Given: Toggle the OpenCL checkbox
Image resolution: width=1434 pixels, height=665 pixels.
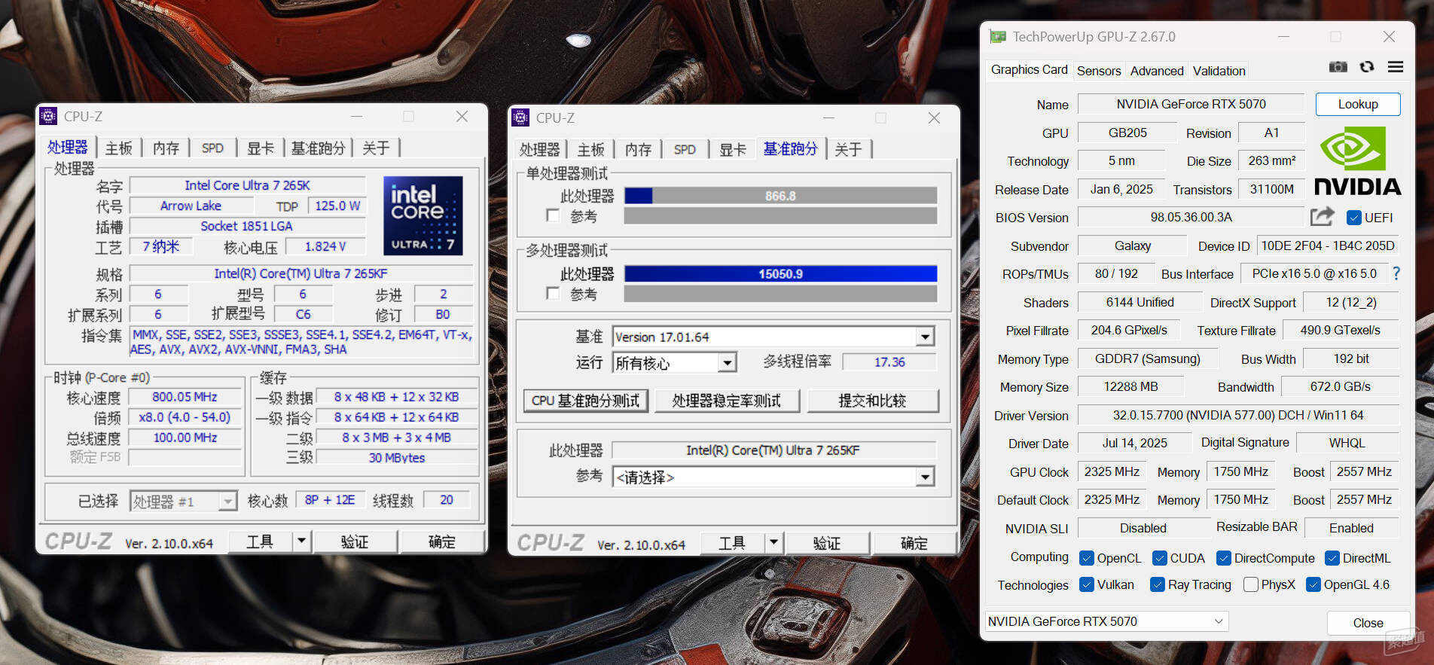Looking at the screenshot, I should (1086, 558).
